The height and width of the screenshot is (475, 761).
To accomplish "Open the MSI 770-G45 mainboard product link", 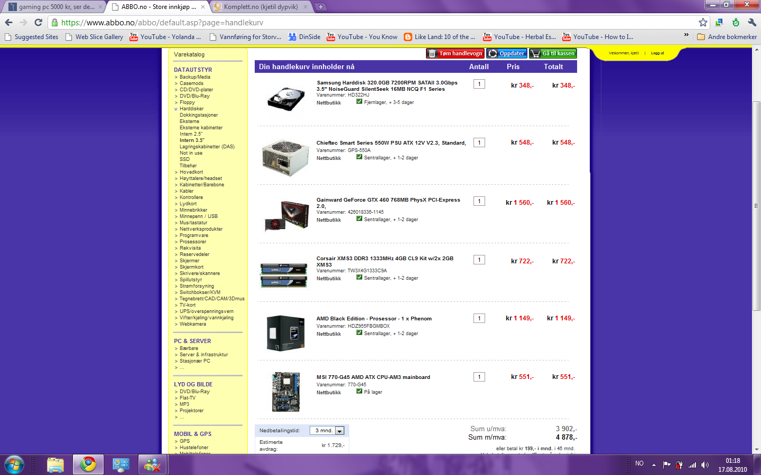I will pyautogui.click(x=373, y=377).
